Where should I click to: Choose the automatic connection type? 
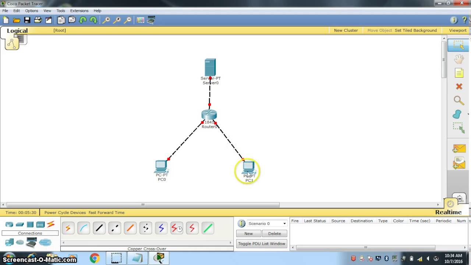(68, 228)
